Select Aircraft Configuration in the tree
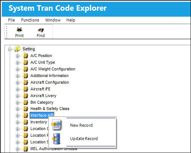 coord(50,82)
